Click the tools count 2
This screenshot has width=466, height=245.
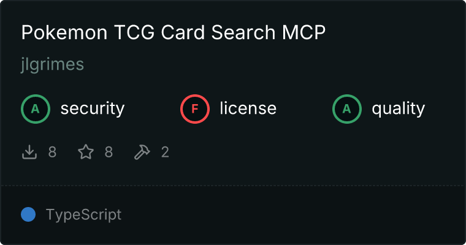(165, 152)
